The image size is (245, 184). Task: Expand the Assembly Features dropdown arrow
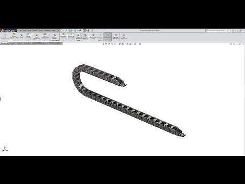pyautogui.click(x=63, y=40)
